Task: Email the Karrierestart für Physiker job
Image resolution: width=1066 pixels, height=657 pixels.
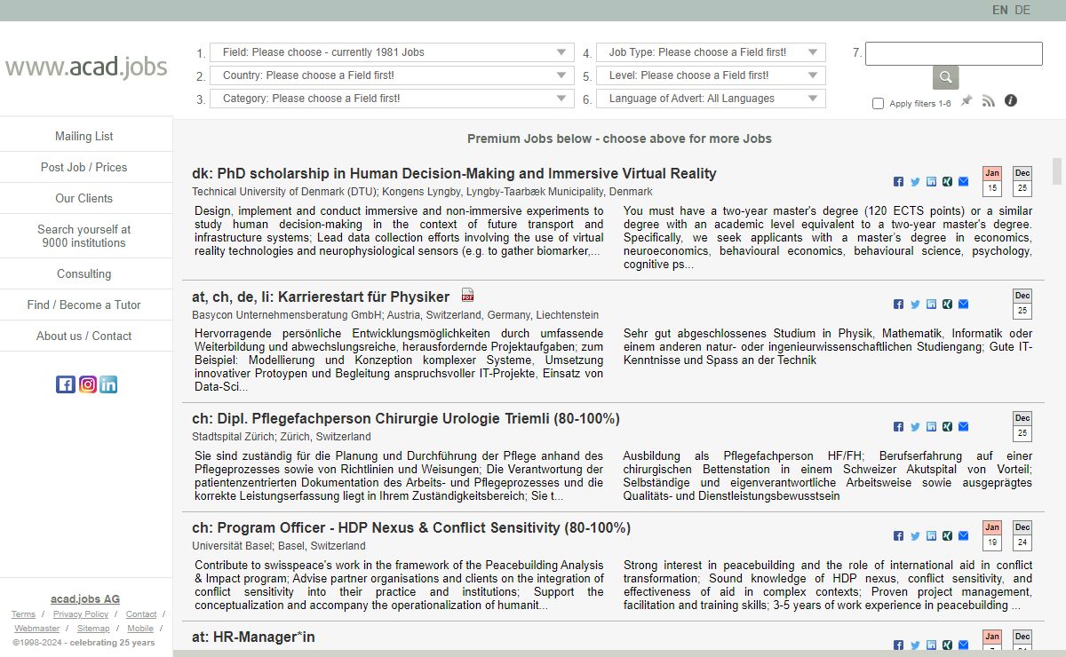Action: (963, 304)
